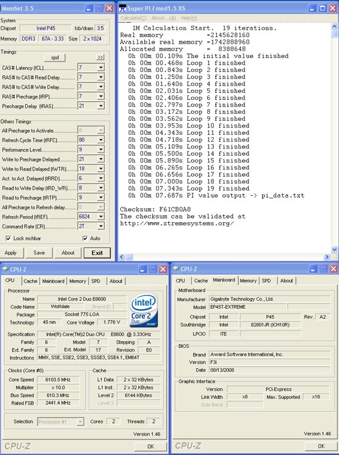The image size is (339, 455).
Task: Click the Save button in MemSet
Action: click(39, 253)
